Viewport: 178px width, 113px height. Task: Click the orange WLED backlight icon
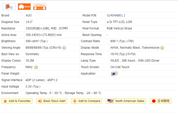tap(24, 6)
